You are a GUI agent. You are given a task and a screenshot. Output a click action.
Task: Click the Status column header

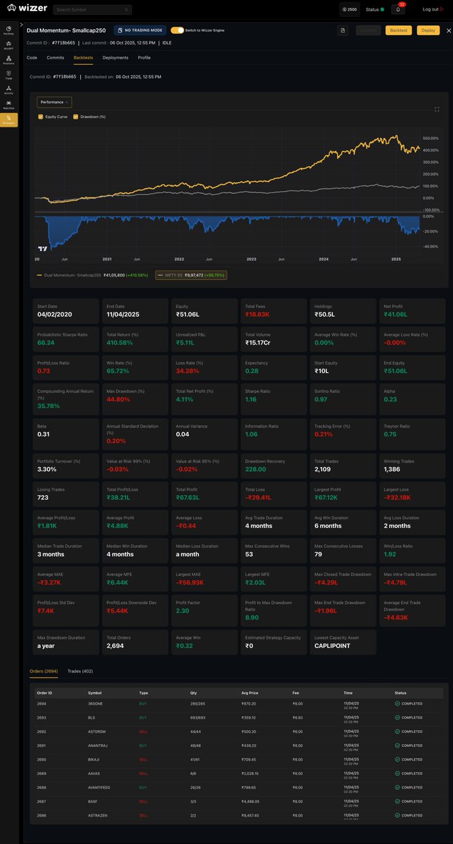[x=401, y=693]
